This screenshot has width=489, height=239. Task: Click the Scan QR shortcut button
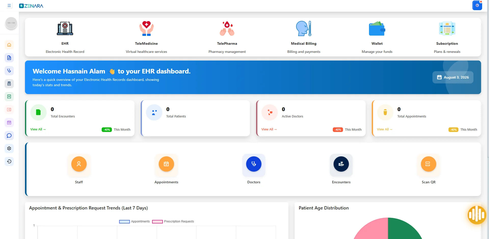[429, 164]
